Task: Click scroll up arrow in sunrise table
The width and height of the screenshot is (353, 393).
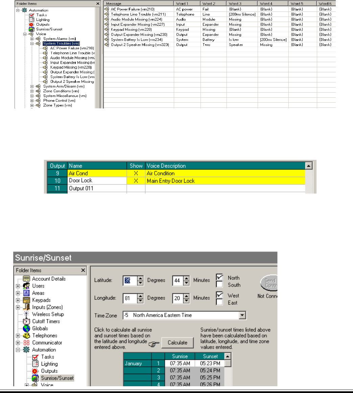Action: coord(228,356)
